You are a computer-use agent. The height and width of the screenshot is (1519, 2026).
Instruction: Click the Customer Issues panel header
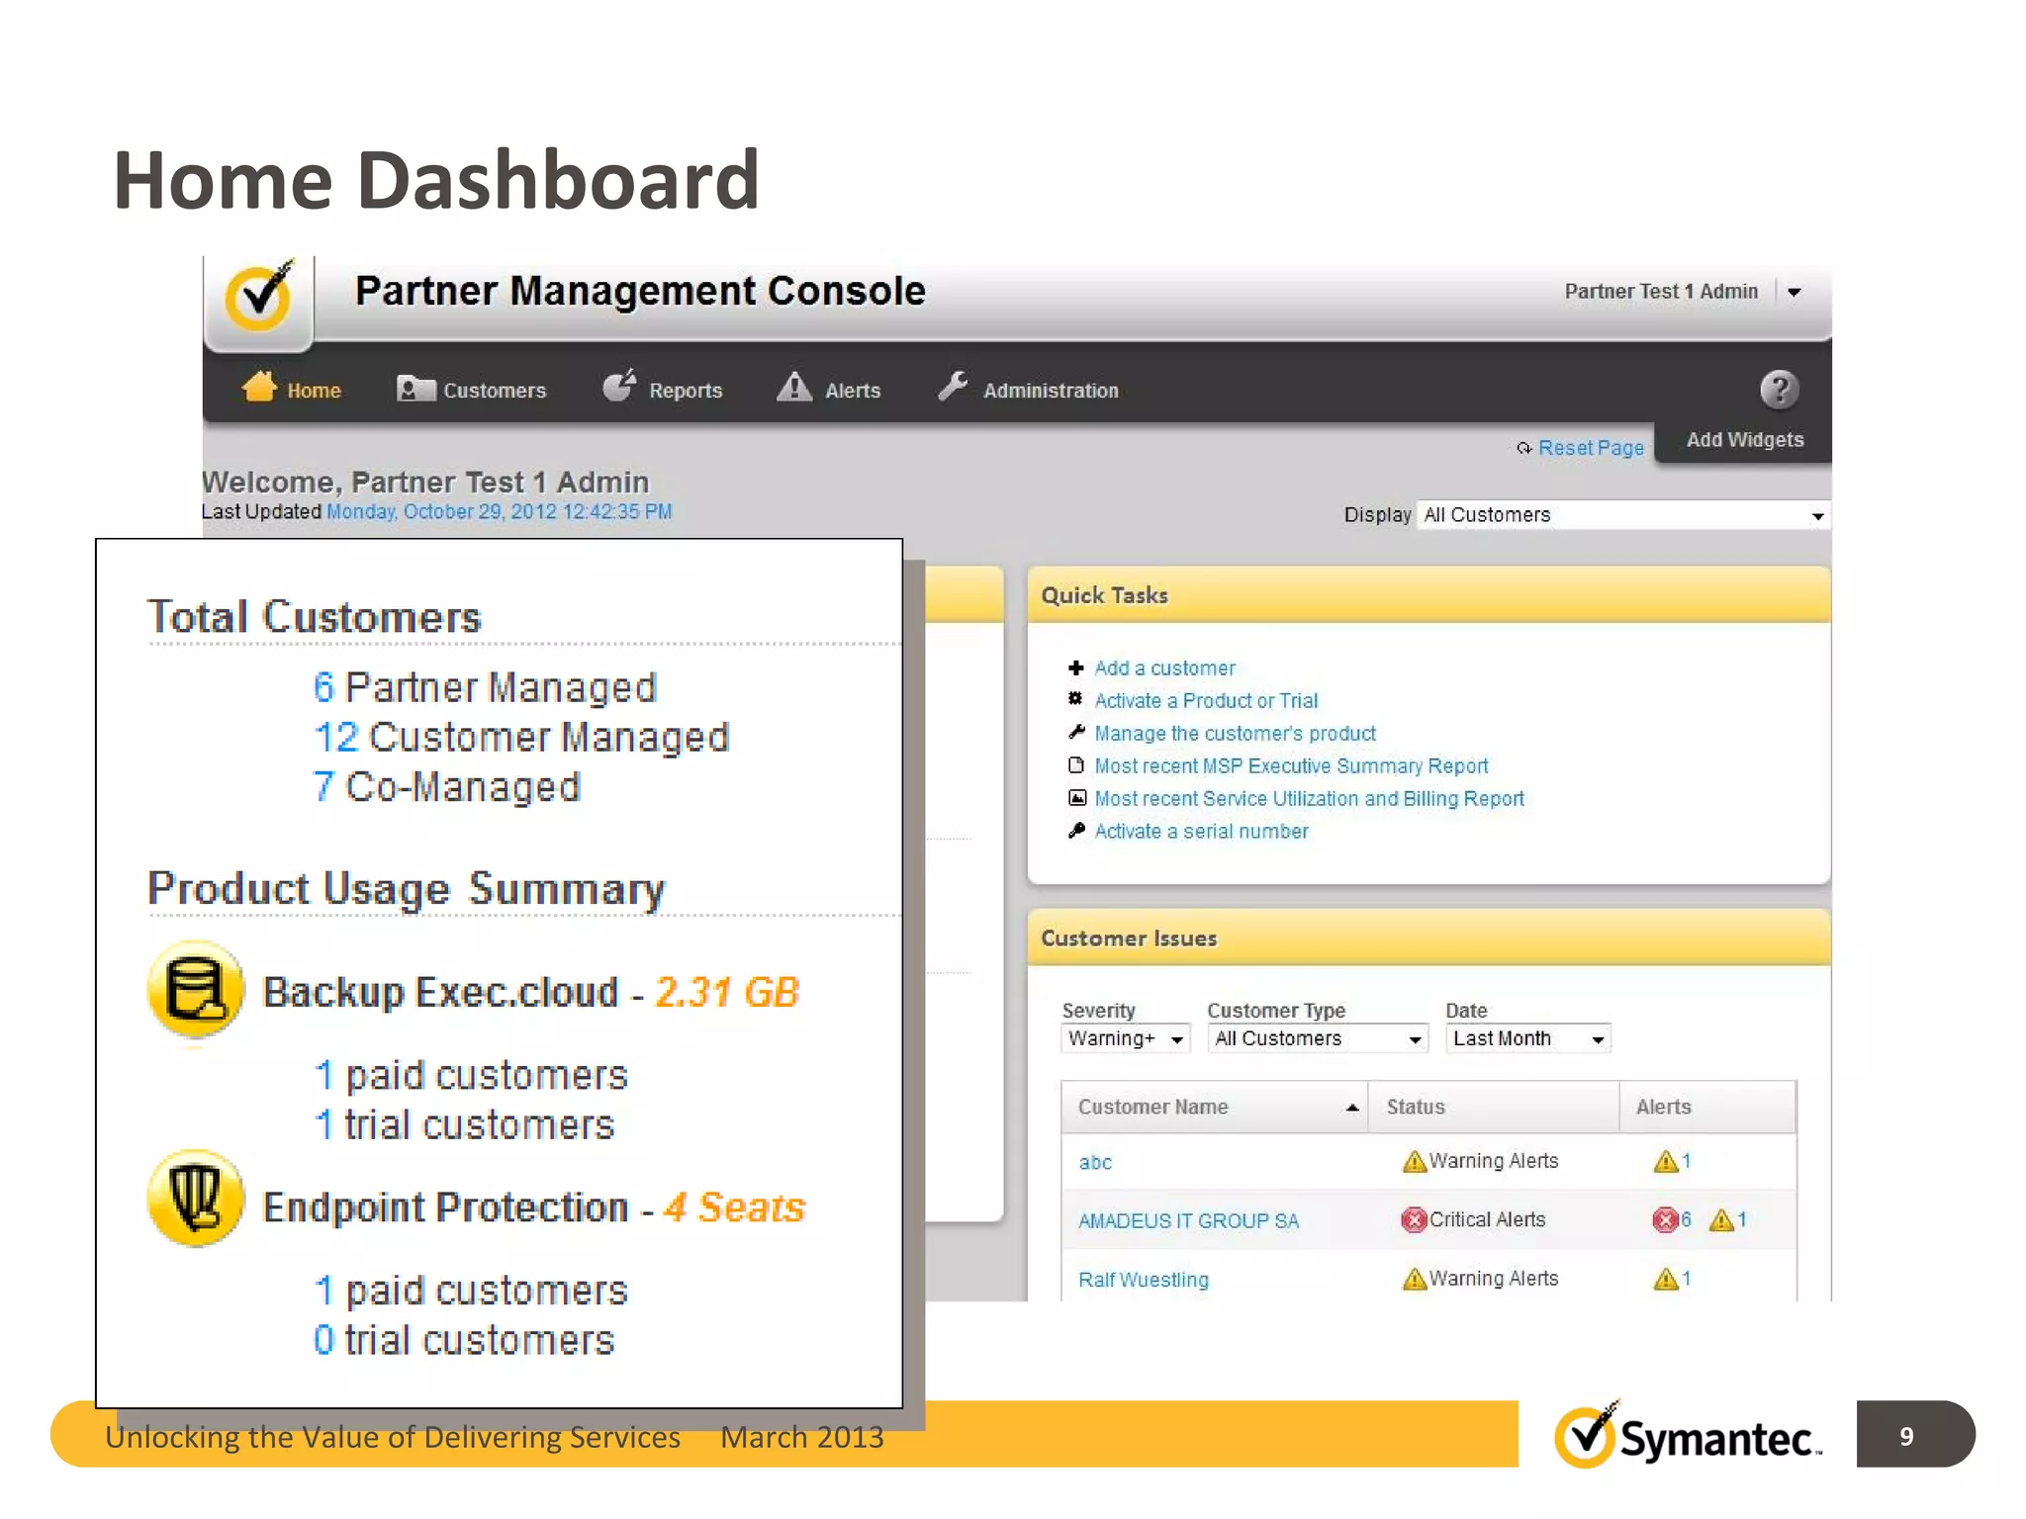(x=1428, y=938)
